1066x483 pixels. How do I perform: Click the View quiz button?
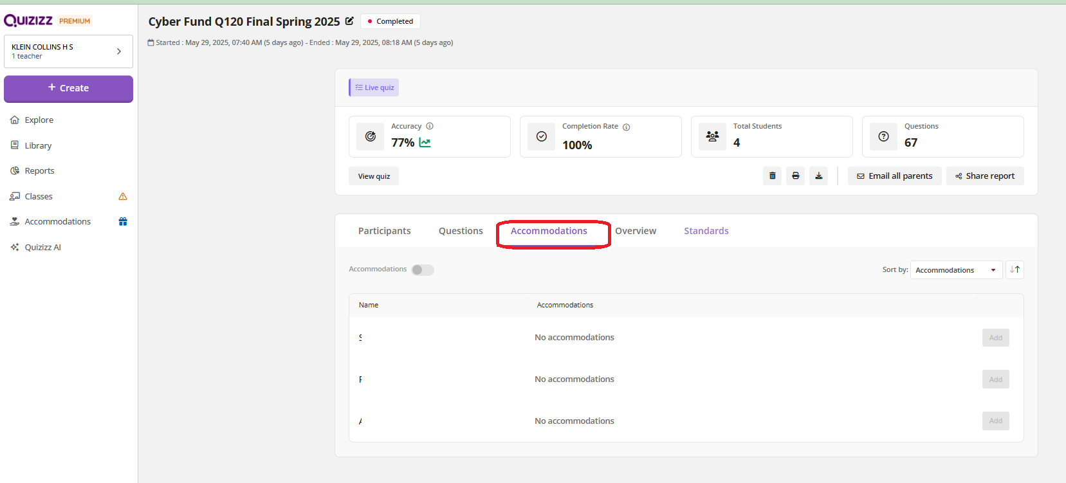374,176
